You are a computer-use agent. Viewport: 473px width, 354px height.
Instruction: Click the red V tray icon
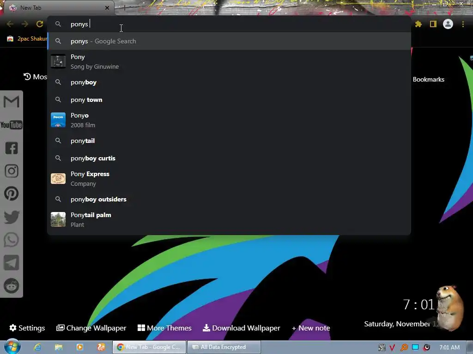(392, 348)
